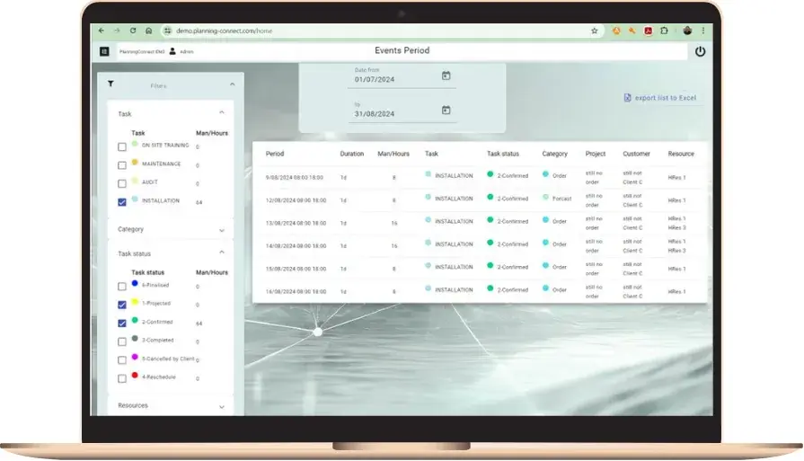Sort by the Customer column header
The height and width of the screenshot is (461, 804).
coord(636,154)
